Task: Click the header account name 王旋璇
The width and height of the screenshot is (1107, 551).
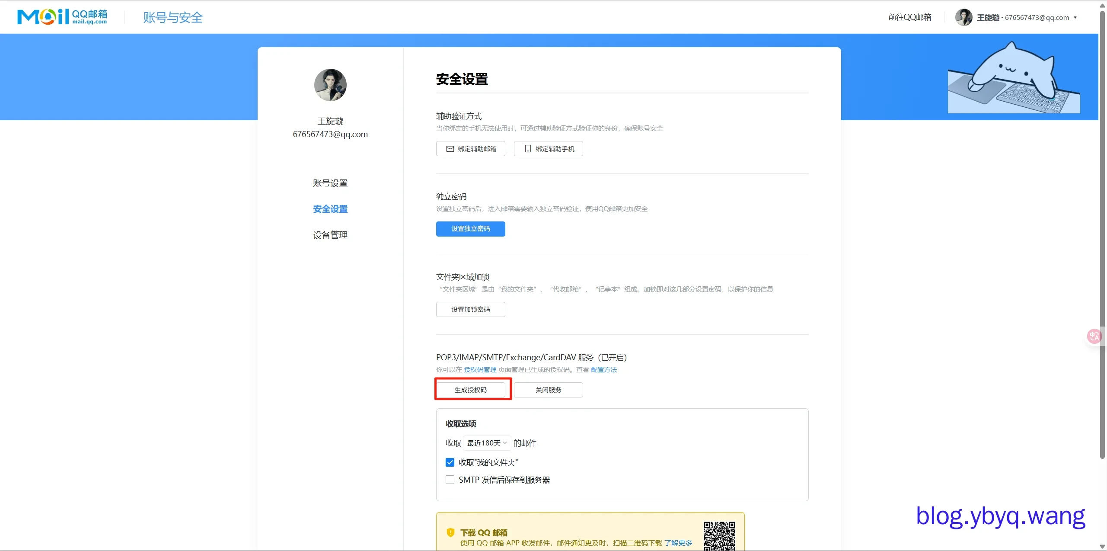Action: tap(988, 17)
